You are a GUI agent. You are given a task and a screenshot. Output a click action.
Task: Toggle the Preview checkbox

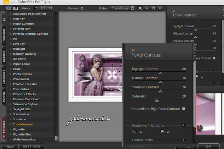point(82,8)
